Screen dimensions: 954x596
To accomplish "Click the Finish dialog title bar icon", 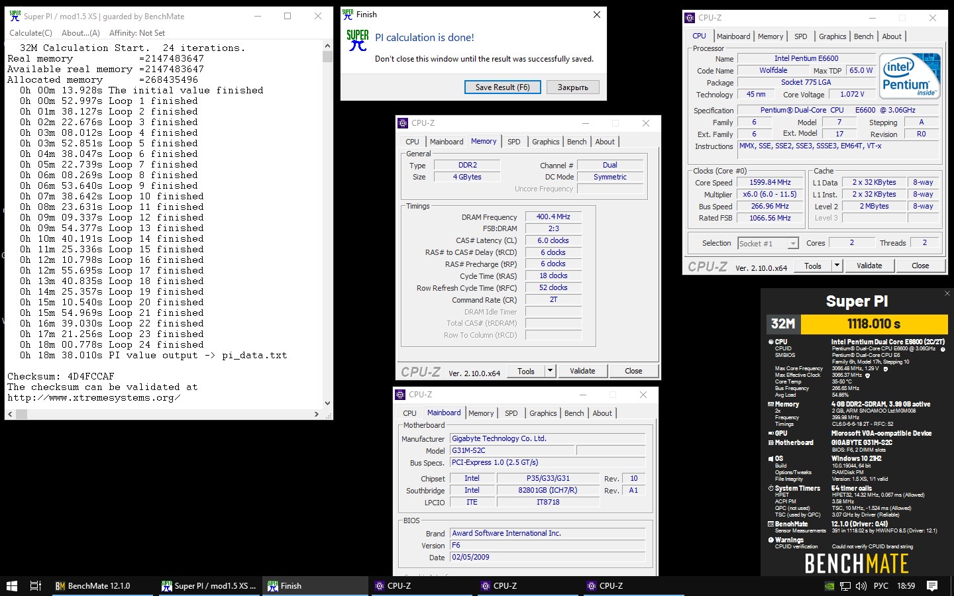I will pos(348,14).
